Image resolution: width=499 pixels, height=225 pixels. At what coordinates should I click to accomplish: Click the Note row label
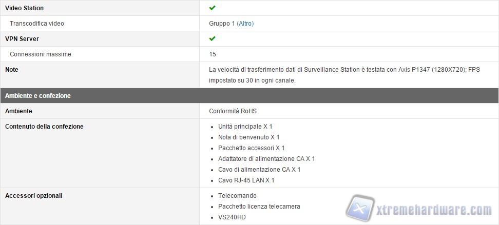point(12,70)
